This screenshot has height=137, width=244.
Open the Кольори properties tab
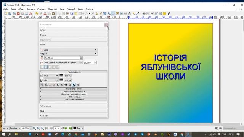73,116
